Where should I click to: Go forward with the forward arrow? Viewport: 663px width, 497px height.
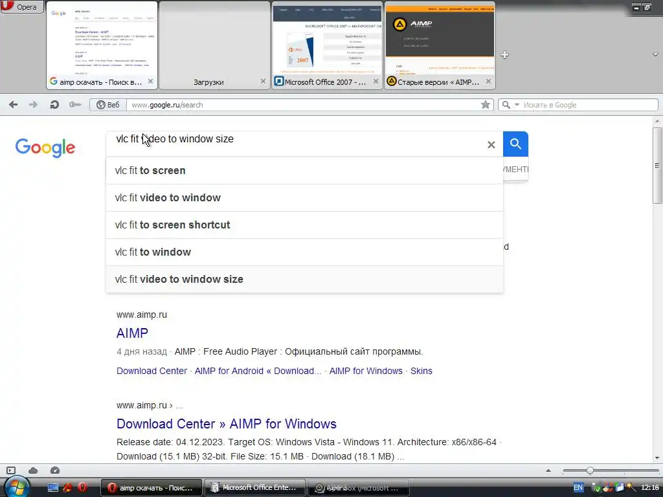33,105
